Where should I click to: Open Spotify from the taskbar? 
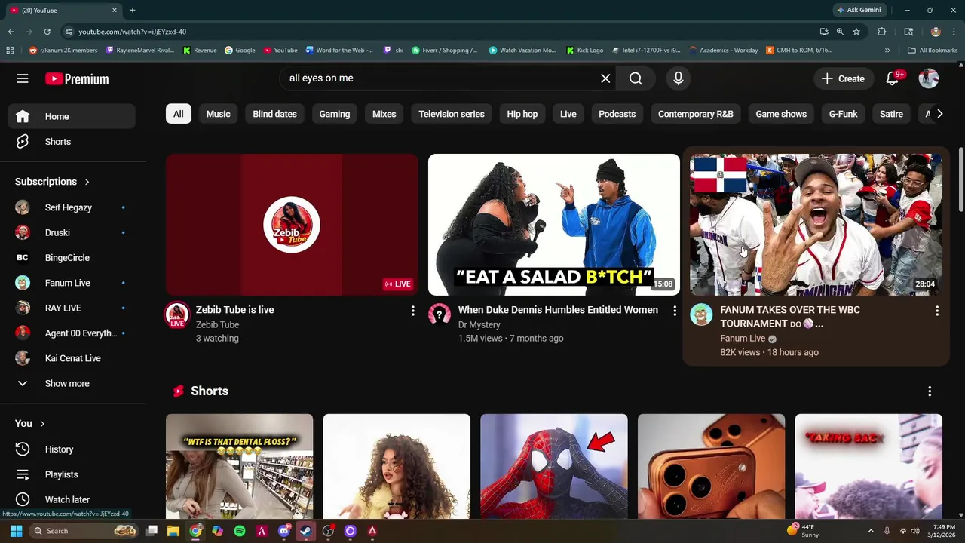240,531
